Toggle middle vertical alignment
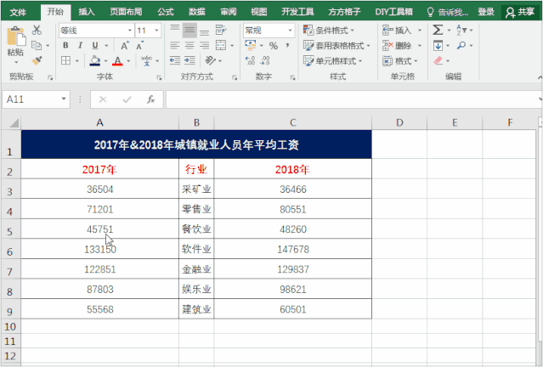Image resolution: width=543 pixels, height=367 pixels. [189, 30]
